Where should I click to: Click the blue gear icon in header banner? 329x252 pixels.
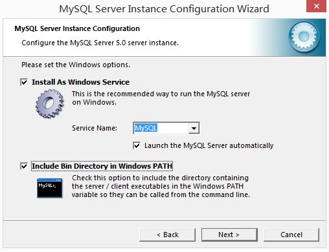tap(304, 37)
